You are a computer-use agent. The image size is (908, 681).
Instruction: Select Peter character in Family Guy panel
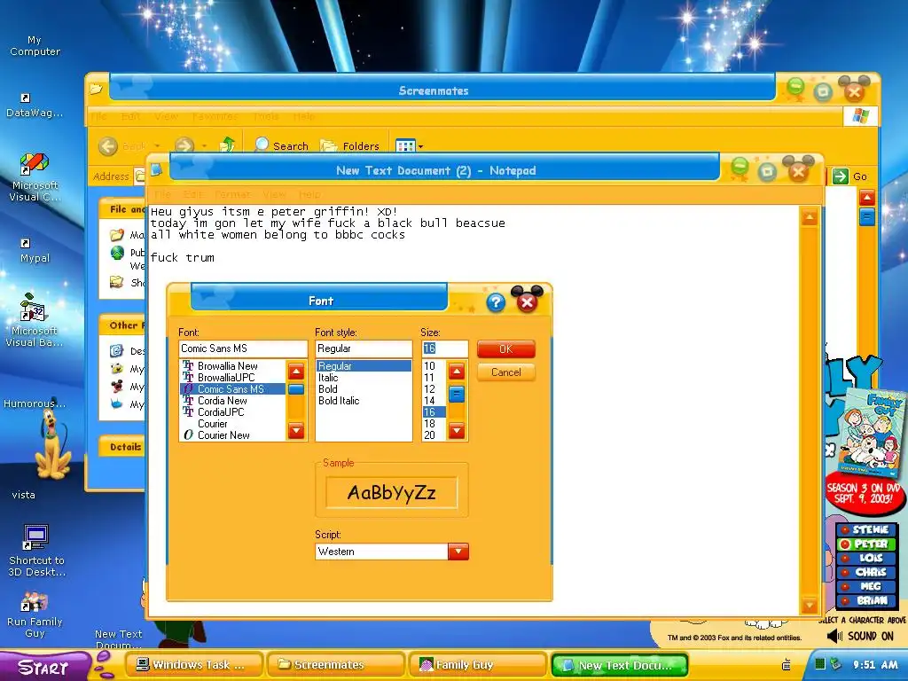pos(866,544)
